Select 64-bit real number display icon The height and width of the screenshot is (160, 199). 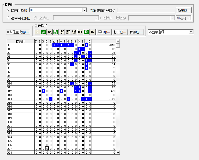(x=74, y=32)
